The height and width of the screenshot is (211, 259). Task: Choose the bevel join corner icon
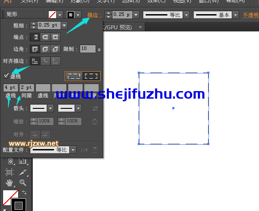(x=55, y=49)
